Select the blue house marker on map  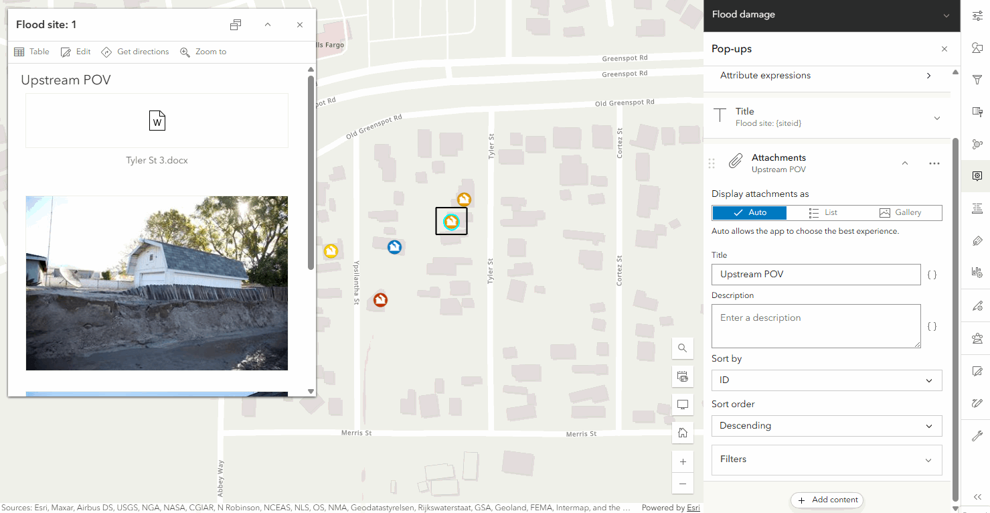[x=394, y=247]
